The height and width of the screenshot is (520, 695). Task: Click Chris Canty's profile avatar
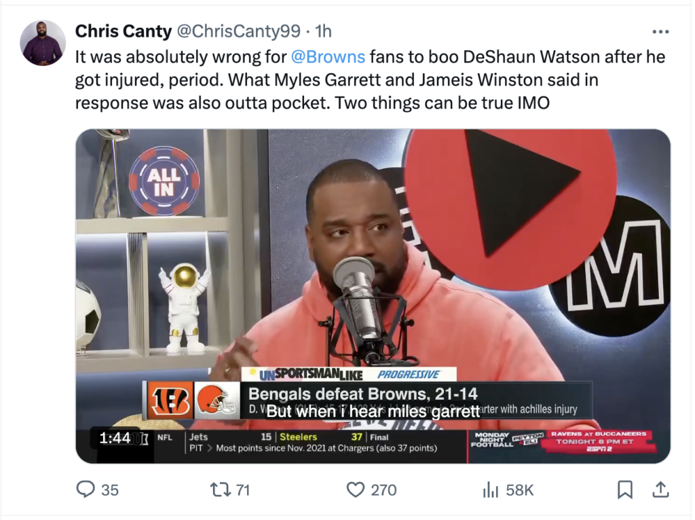(x=43, y=43)
